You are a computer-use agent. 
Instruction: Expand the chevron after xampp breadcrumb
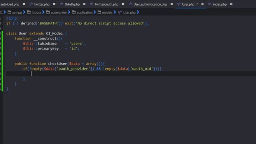point(24,12)
